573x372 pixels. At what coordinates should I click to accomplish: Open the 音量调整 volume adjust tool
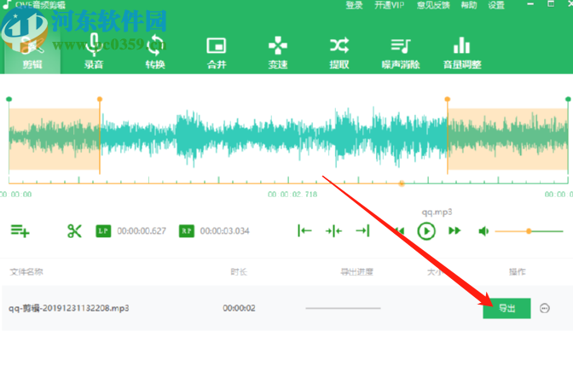[462, 52]
